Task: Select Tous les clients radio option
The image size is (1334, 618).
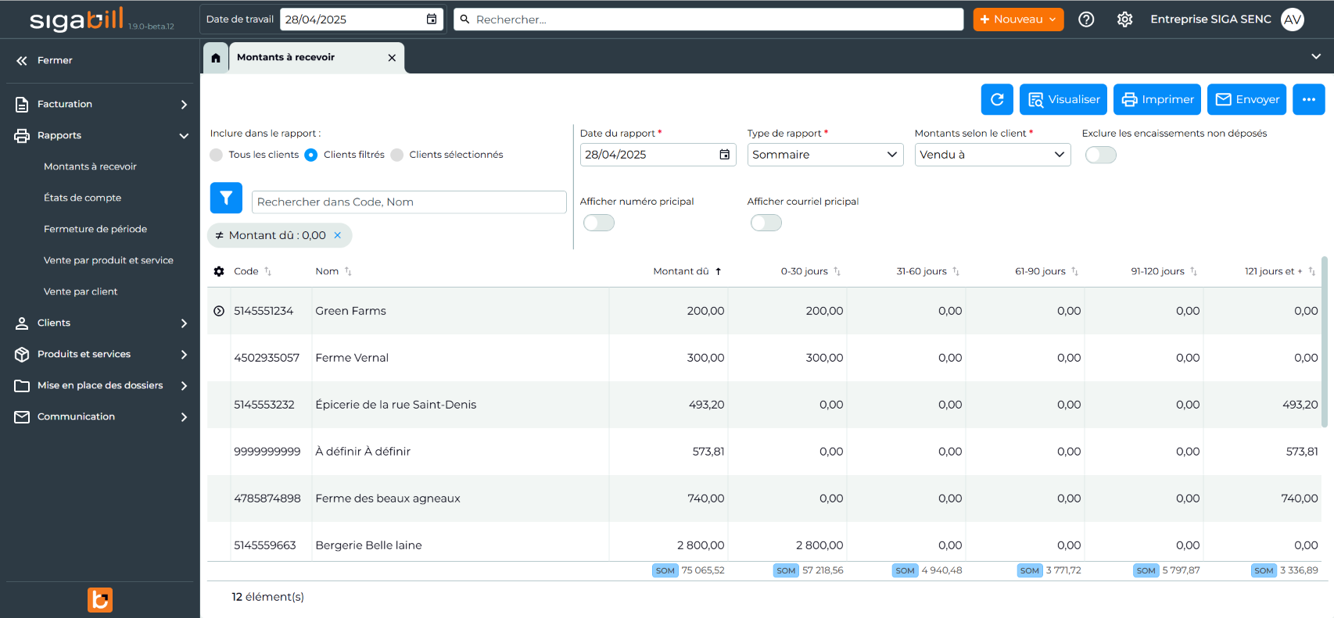Action: (x=217, y=155)
